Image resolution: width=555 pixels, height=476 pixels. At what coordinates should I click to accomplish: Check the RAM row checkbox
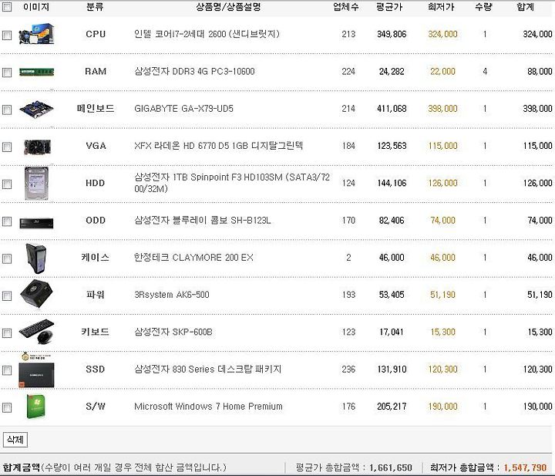pos(7,73)
